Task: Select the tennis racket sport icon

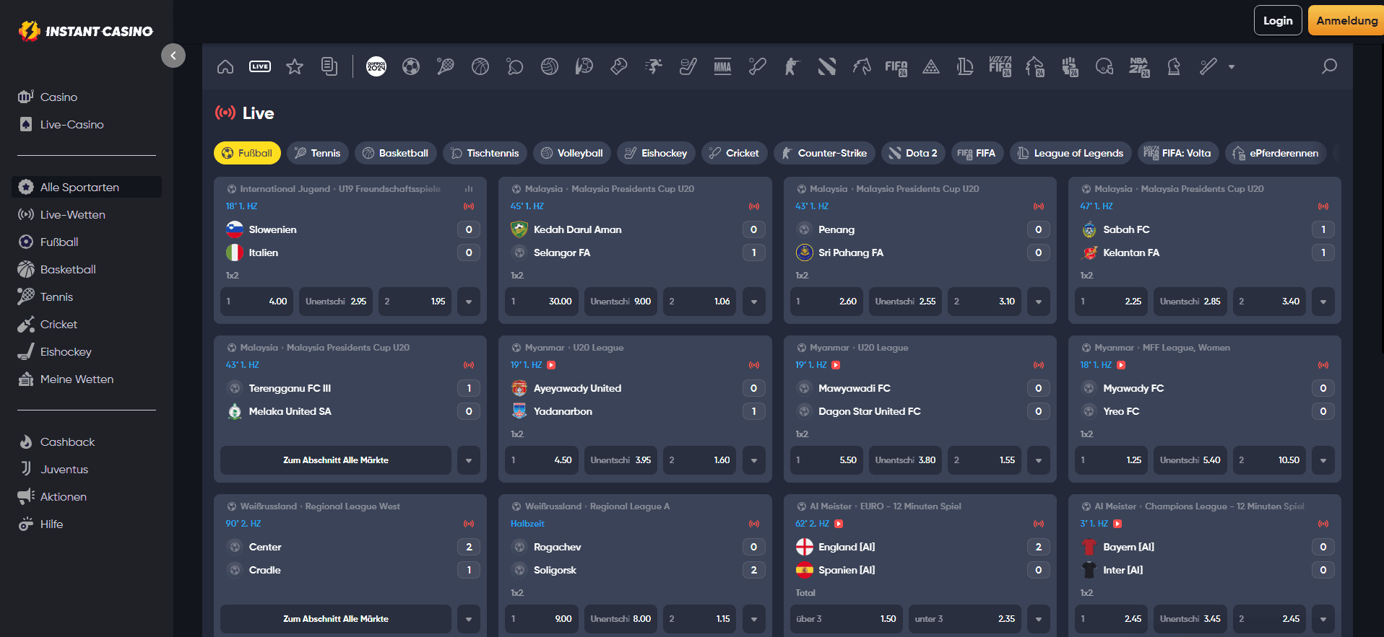Action: point(446,67)
